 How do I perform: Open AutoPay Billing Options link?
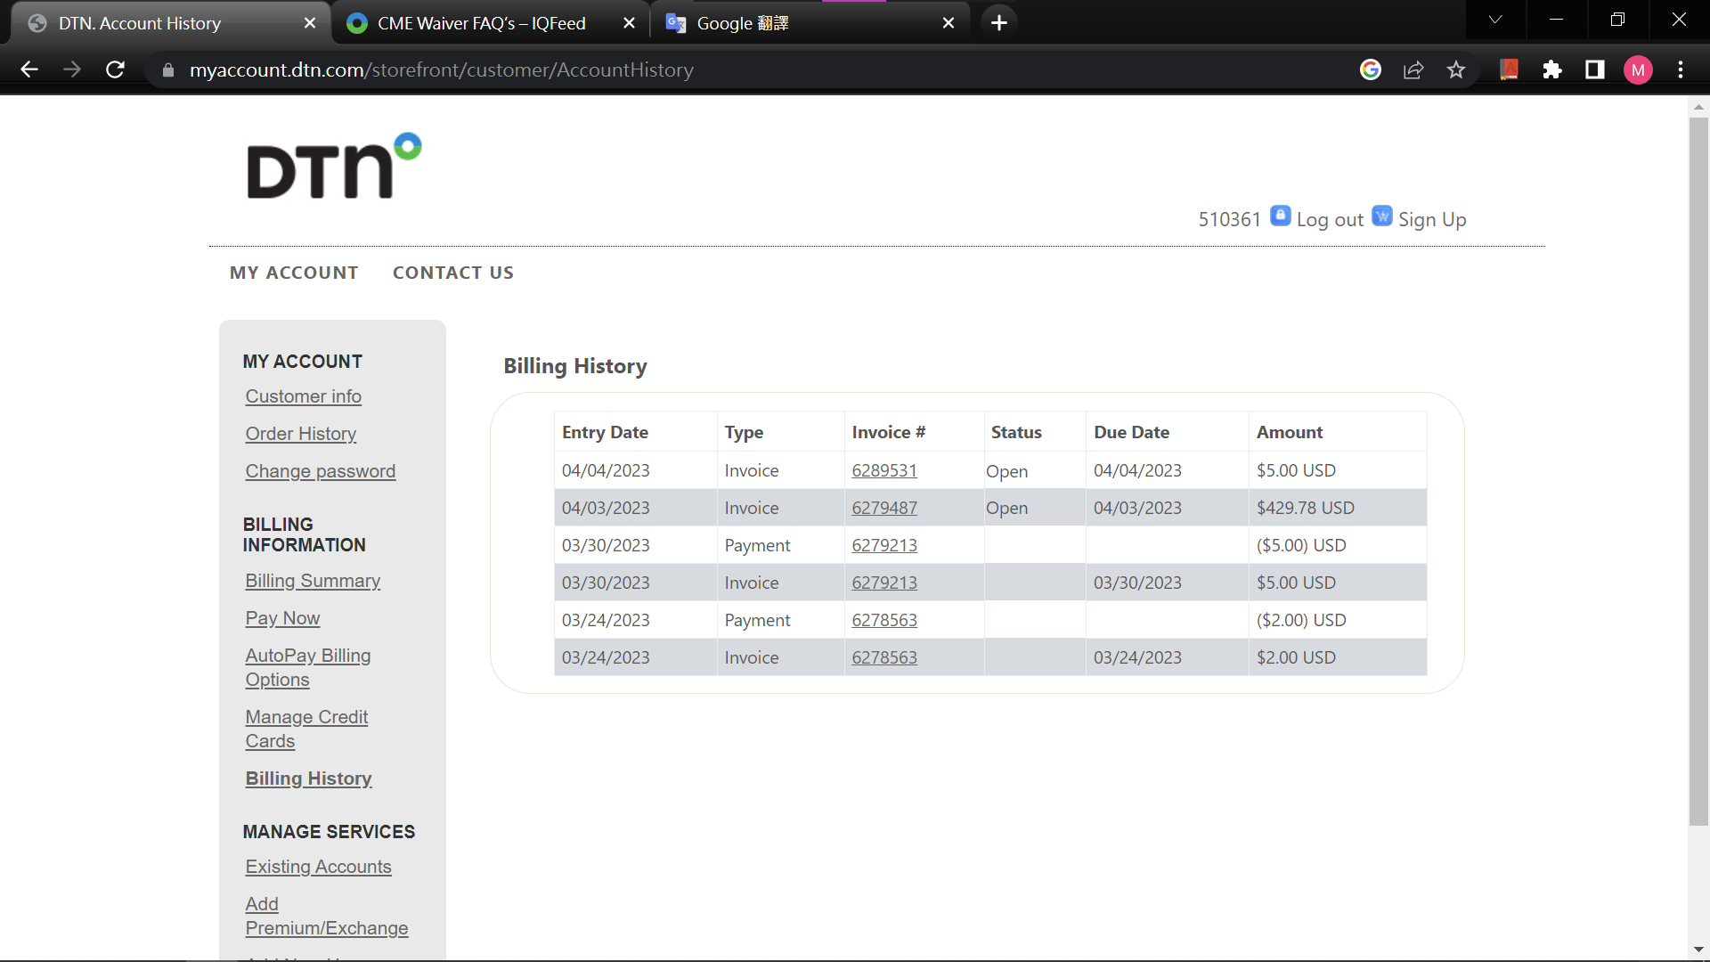308,667
